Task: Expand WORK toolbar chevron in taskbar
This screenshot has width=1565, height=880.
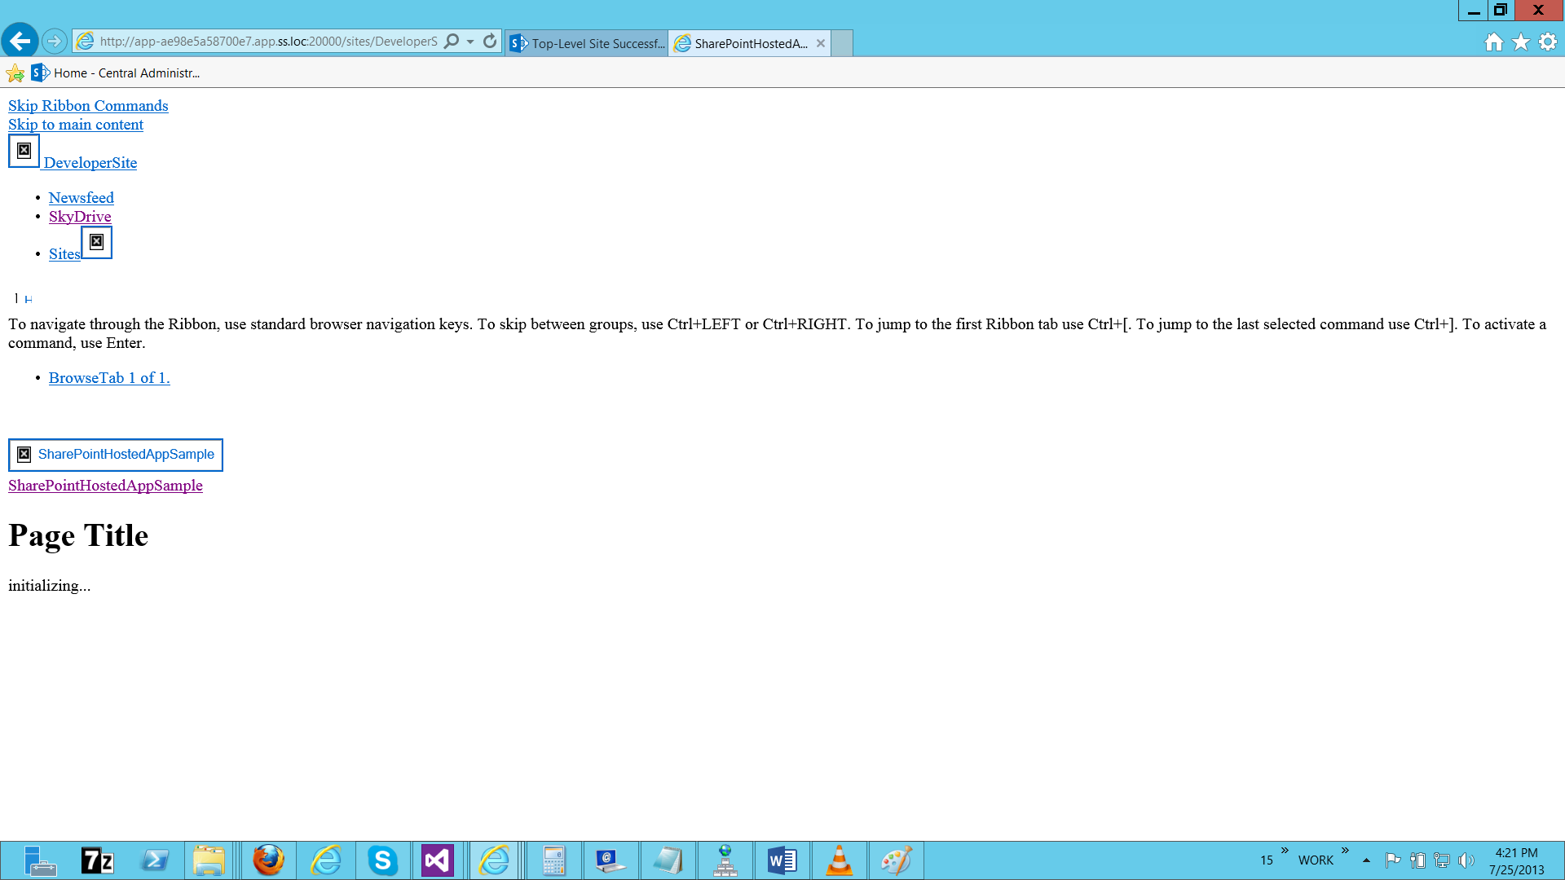Action: pos(1345,851)
